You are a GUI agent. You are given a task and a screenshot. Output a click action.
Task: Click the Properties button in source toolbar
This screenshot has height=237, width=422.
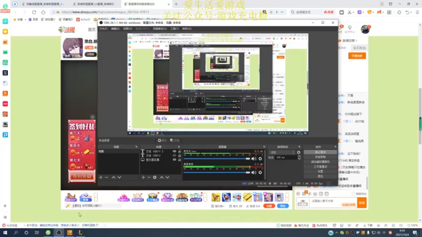point(162,141)
